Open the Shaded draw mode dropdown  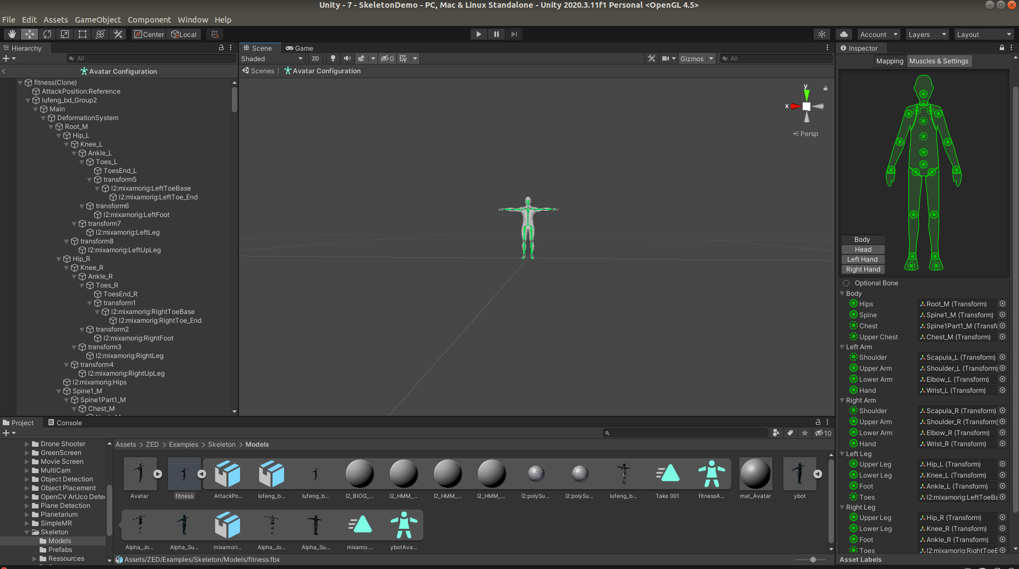point(271,58)
